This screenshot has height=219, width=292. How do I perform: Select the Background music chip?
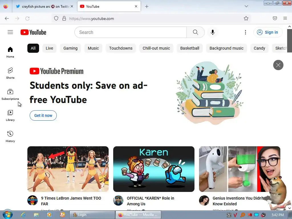tap(226, 48)
